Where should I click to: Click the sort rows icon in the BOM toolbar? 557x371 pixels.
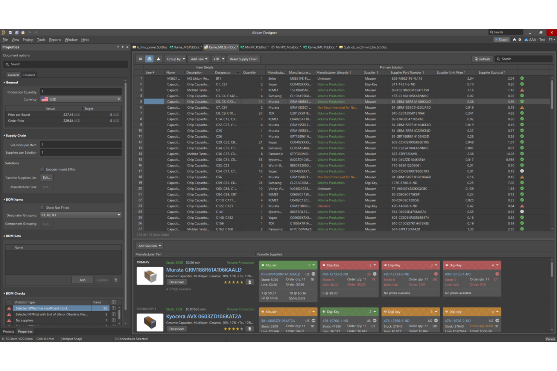pyautogui.click(x=216, y=59)
